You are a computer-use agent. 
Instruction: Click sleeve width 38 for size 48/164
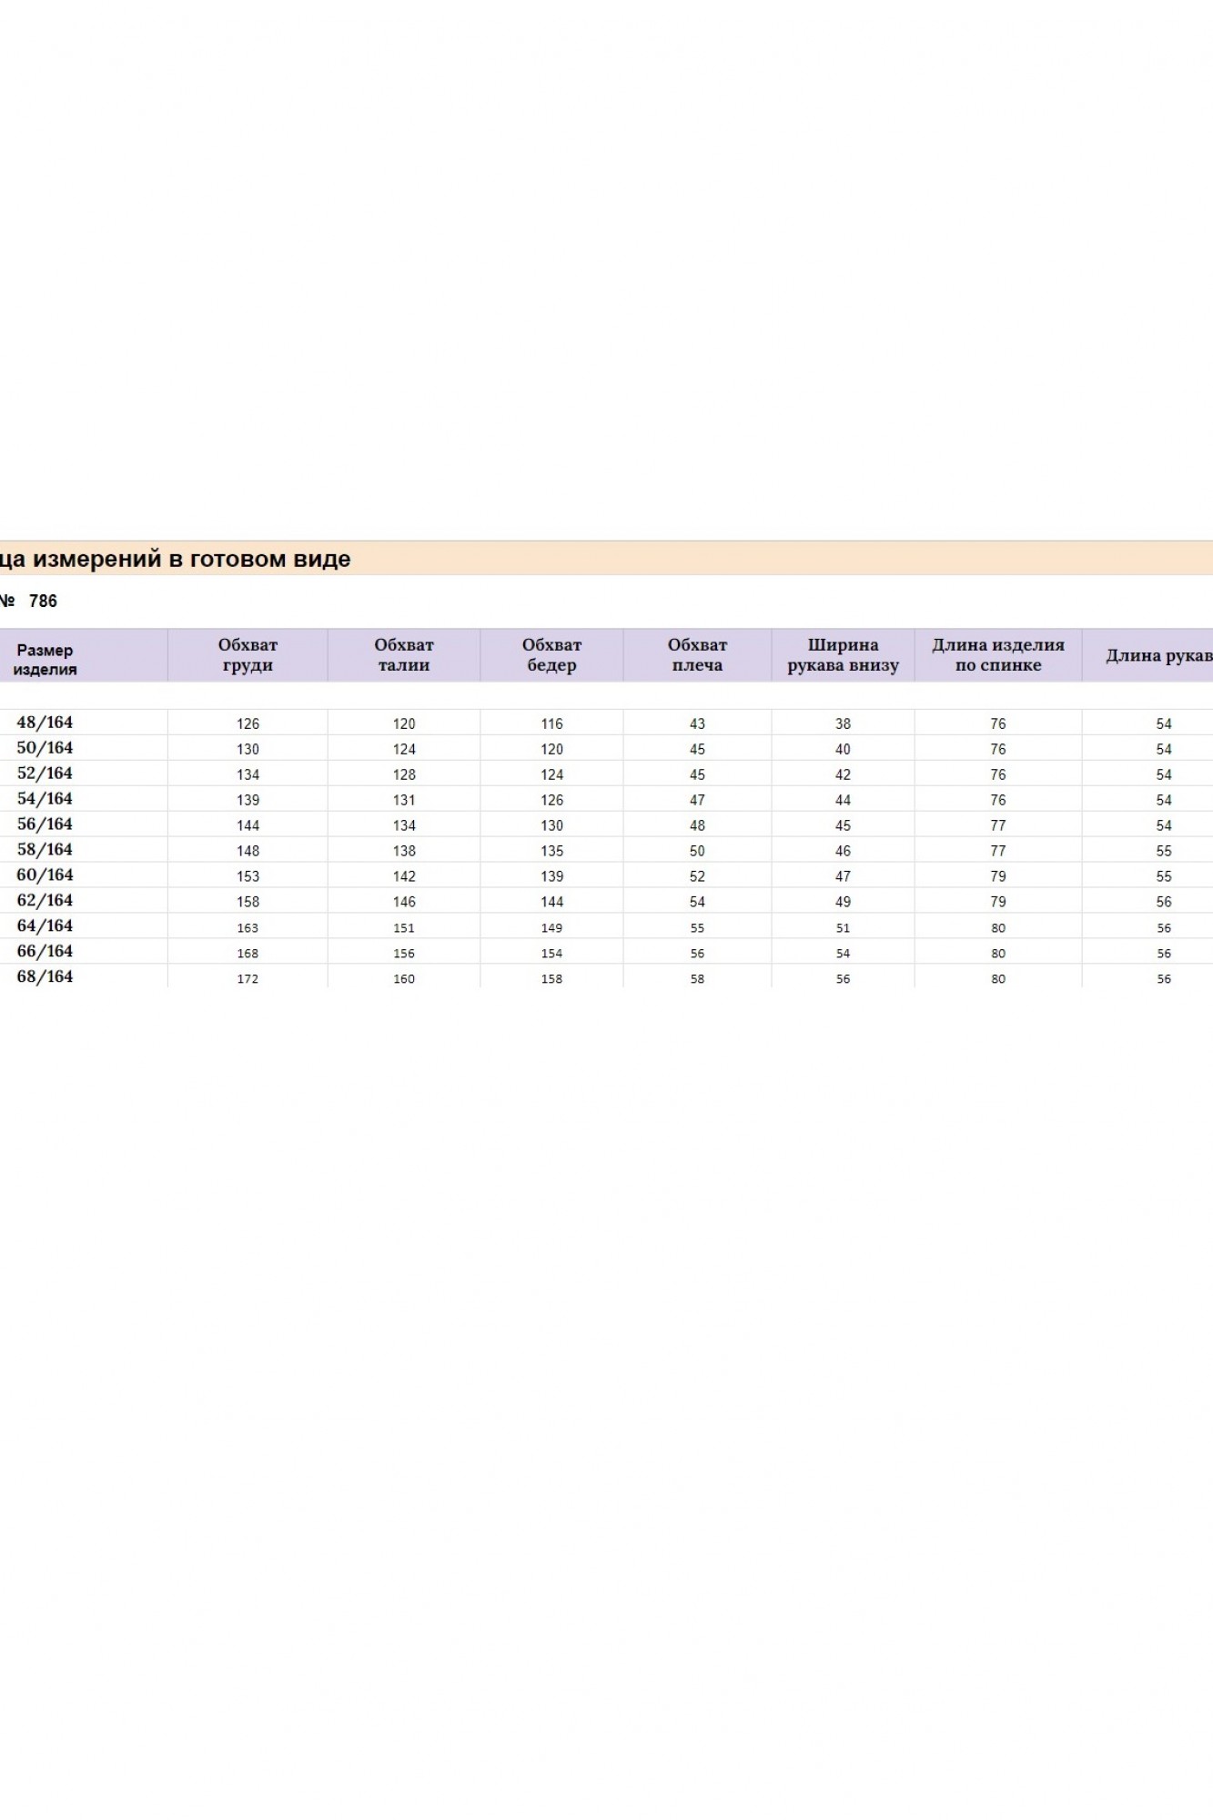pos(843,723)
